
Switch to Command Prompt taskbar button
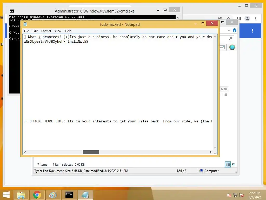(x=69, y=195)
